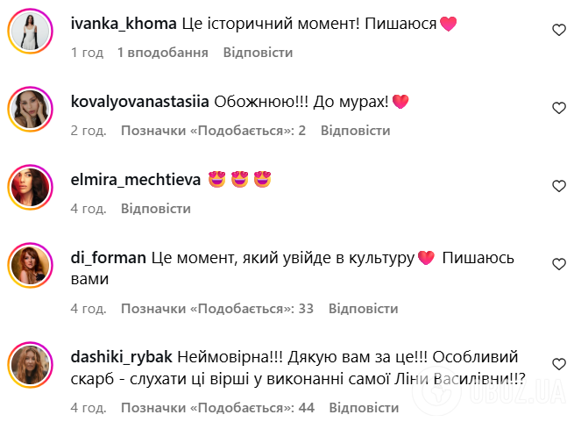This screenshot has width=581, height=429.
Task: Like dashiki_rybak's comment via heart icon
Action: point(558,363)
